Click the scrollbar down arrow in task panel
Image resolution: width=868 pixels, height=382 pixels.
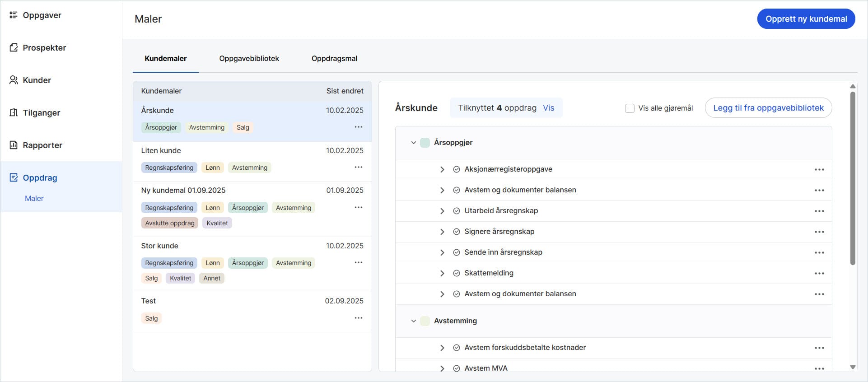coord(853,367)
